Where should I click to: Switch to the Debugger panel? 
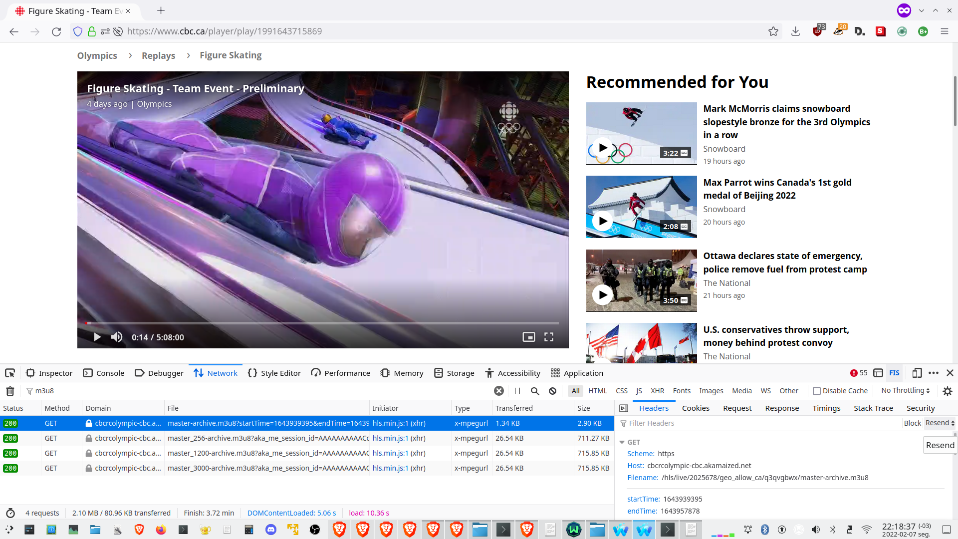[x=159, y=373]
